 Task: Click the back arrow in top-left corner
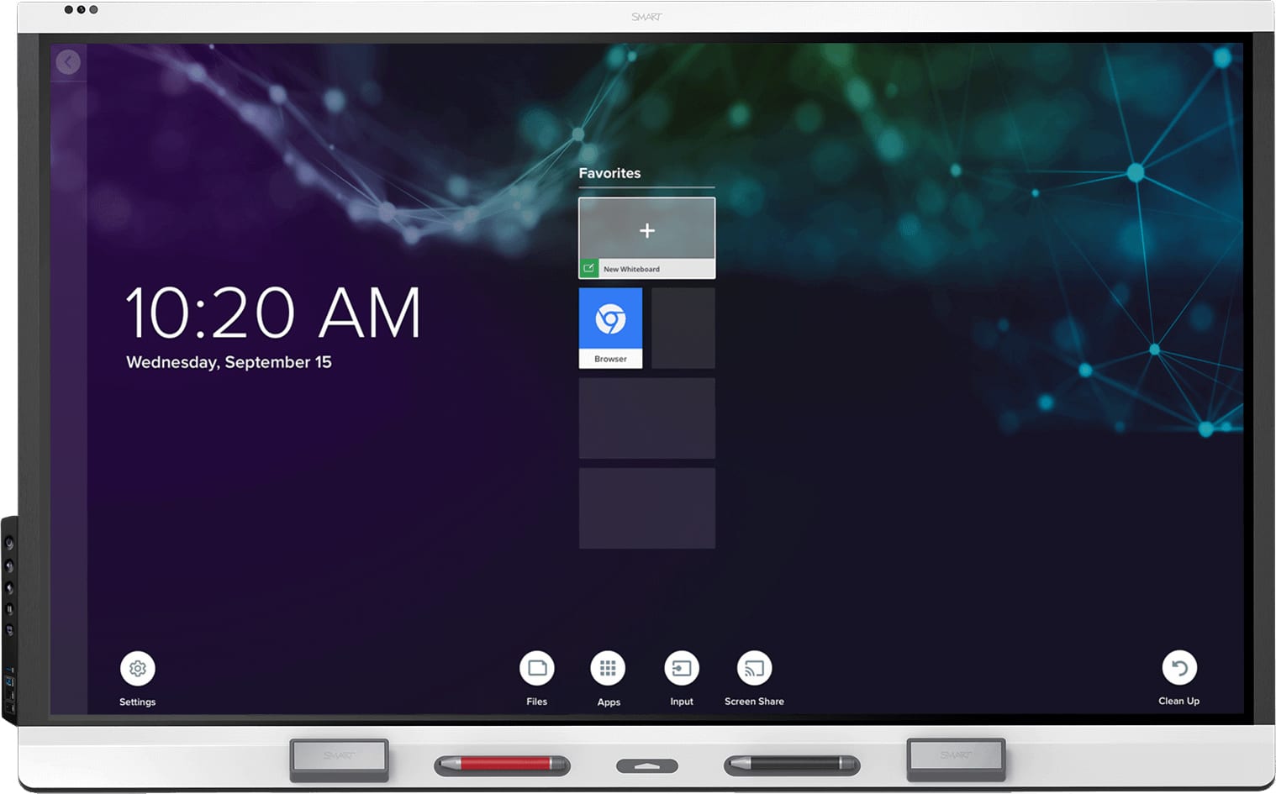(68, 62)
